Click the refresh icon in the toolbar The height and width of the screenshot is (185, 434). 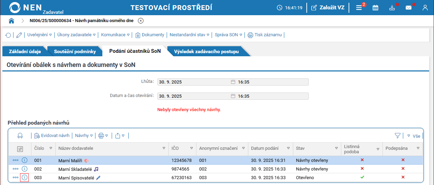[x=8, y=35]
